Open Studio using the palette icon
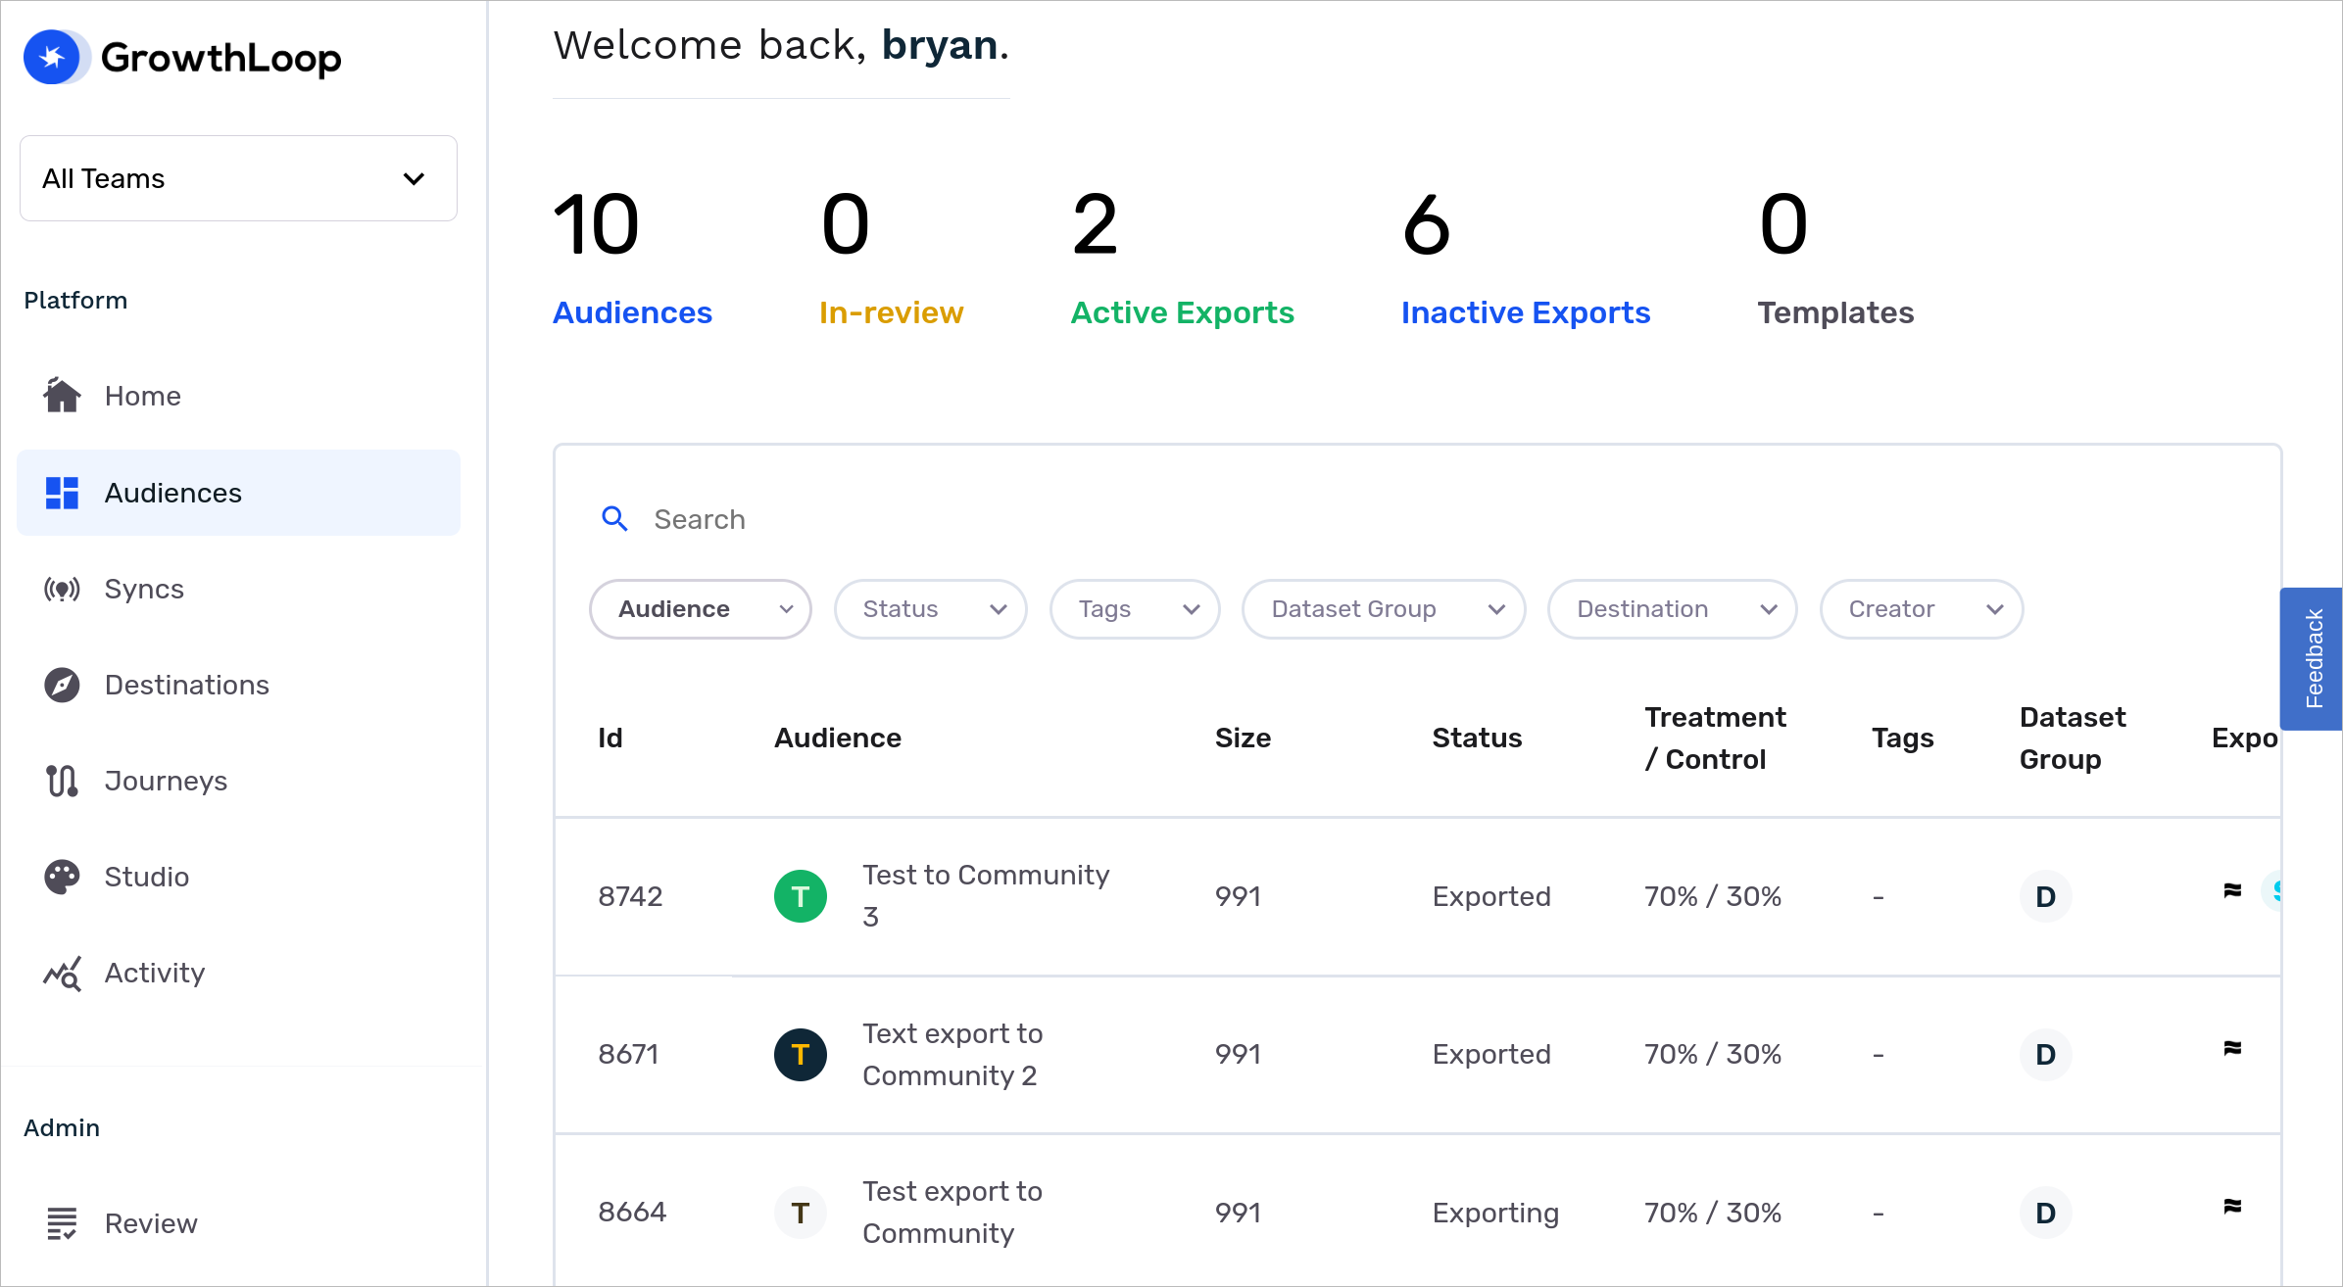Image resolution: width=2343 pixels, height=1287 pixels. pyautogui.click(x=62, y=877)
